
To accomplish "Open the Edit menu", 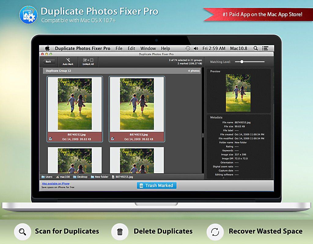I will coord(131,48).
